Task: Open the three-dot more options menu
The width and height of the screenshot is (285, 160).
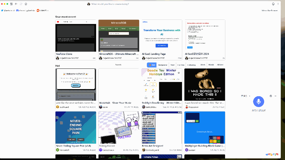Action: (278, 4)
